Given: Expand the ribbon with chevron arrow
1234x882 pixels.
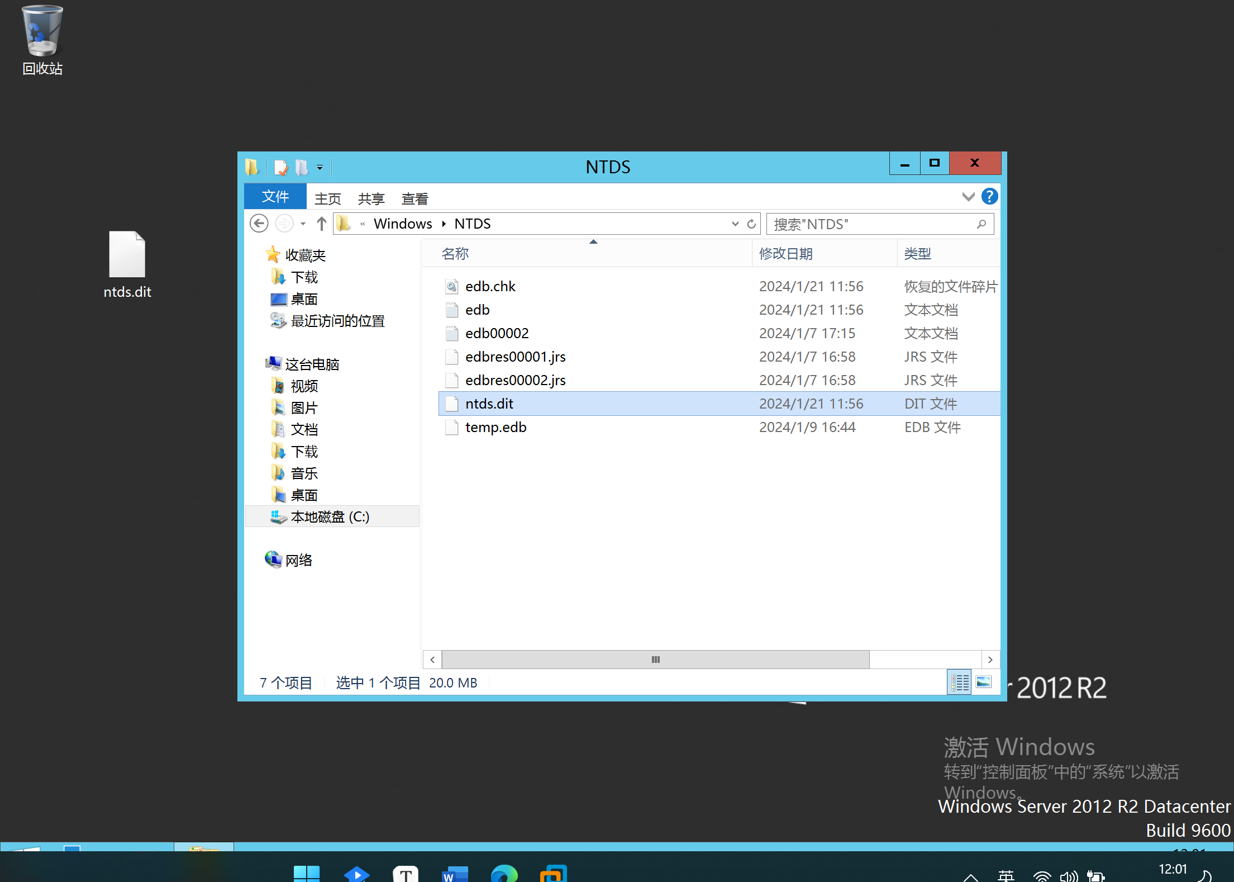Looking at the screenshot, I should 968,197.
